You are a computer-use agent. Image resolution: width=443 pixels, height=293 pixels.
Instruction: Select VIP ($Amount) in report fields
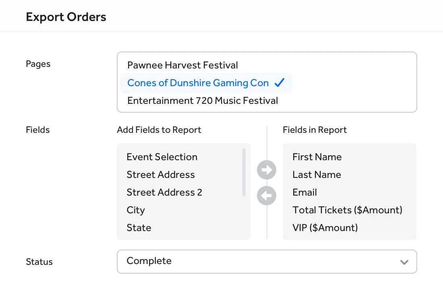point(325,228)
